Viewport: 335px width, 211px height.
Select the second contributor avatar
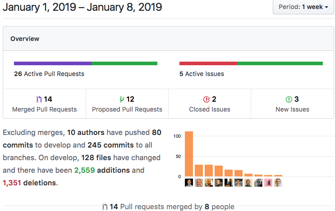click(x=199, y=183)
